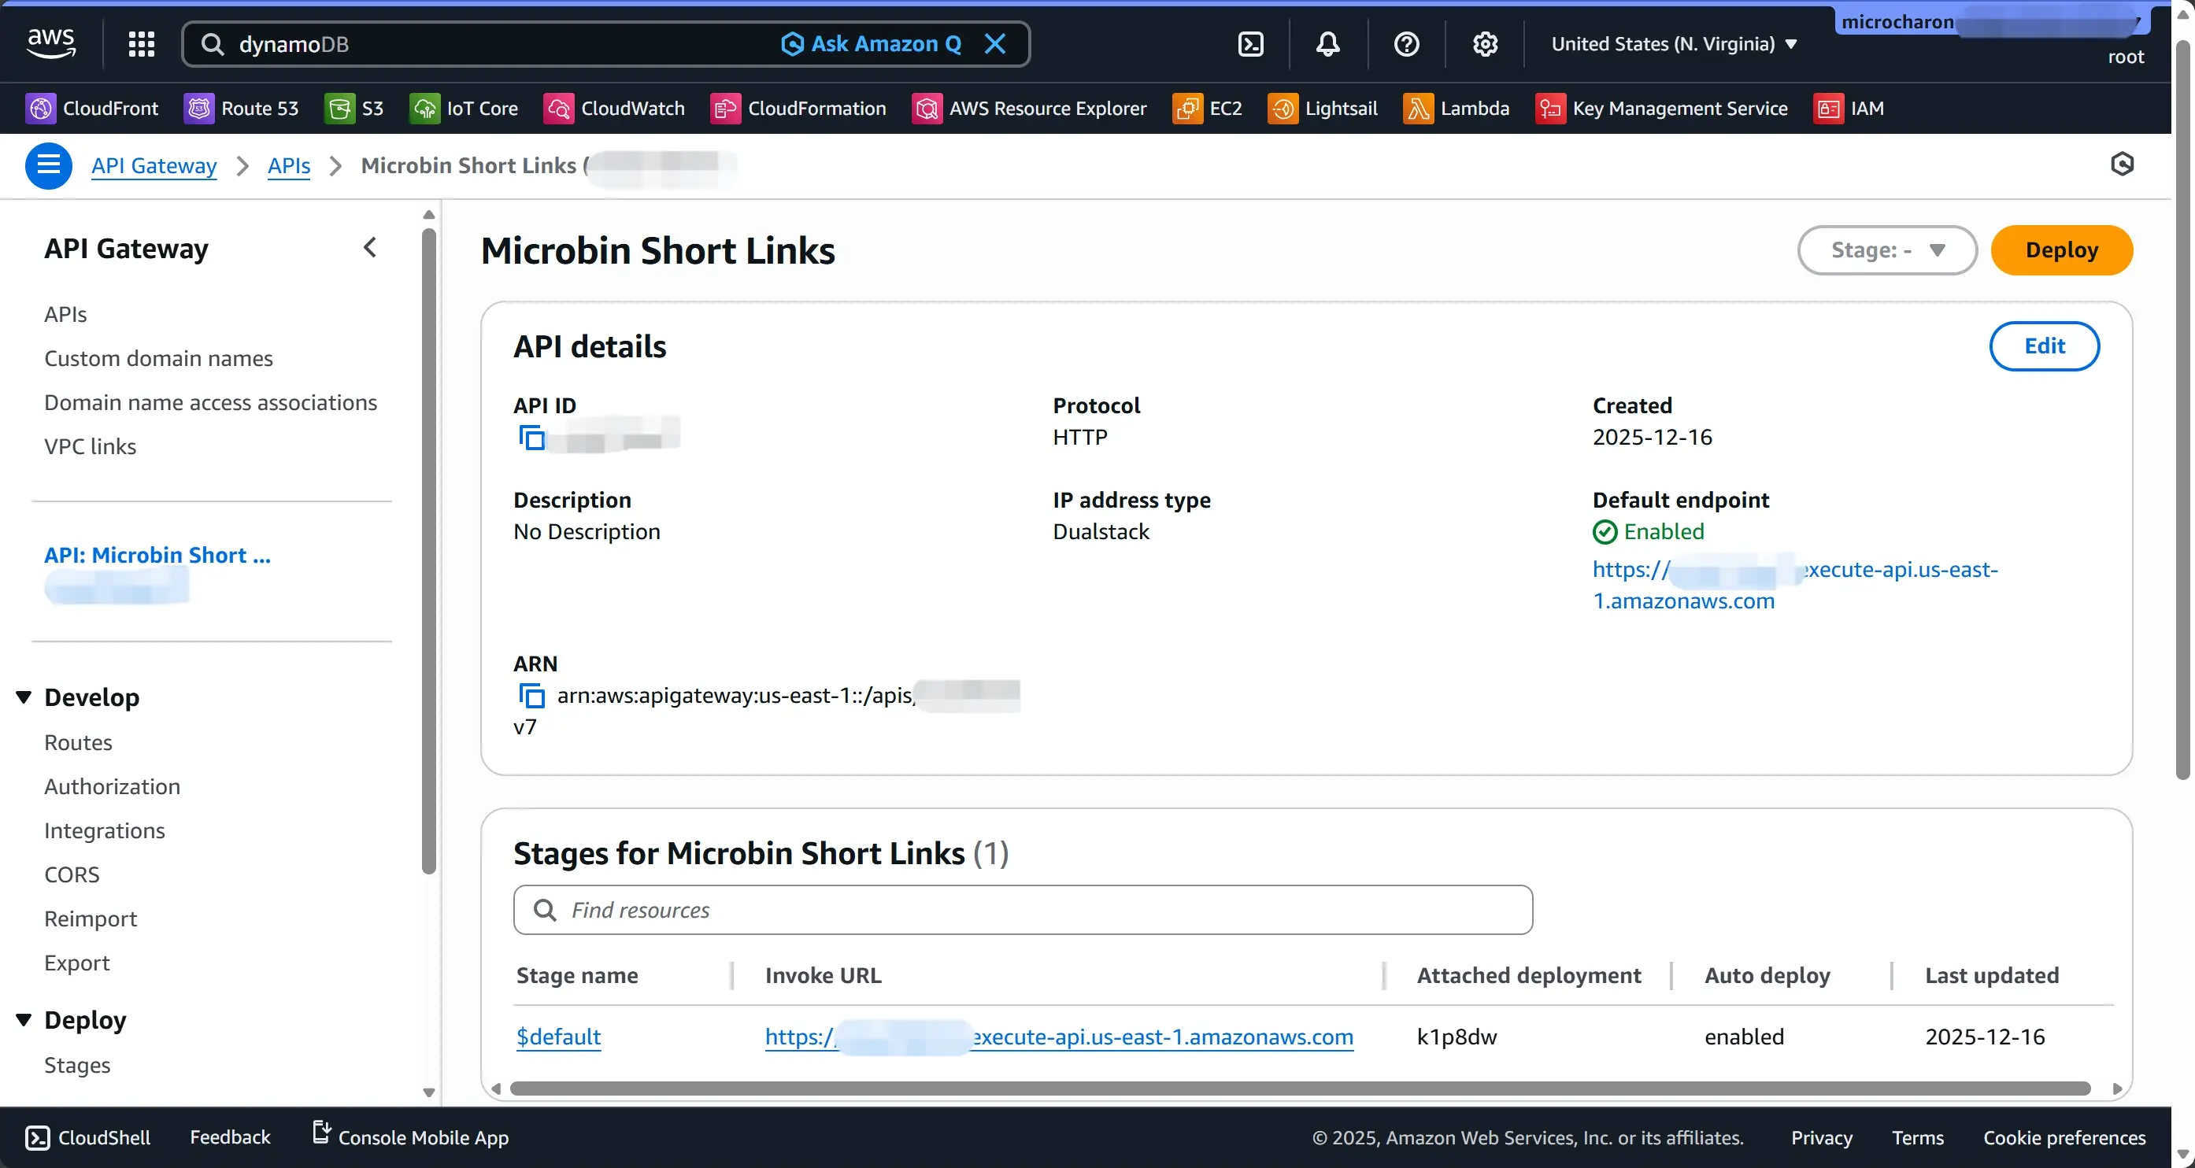Image resolution: width=2195 pixels, height=1168 pixels.
Task: Open the Stage selector dropdown
Action: point(1886,249)
